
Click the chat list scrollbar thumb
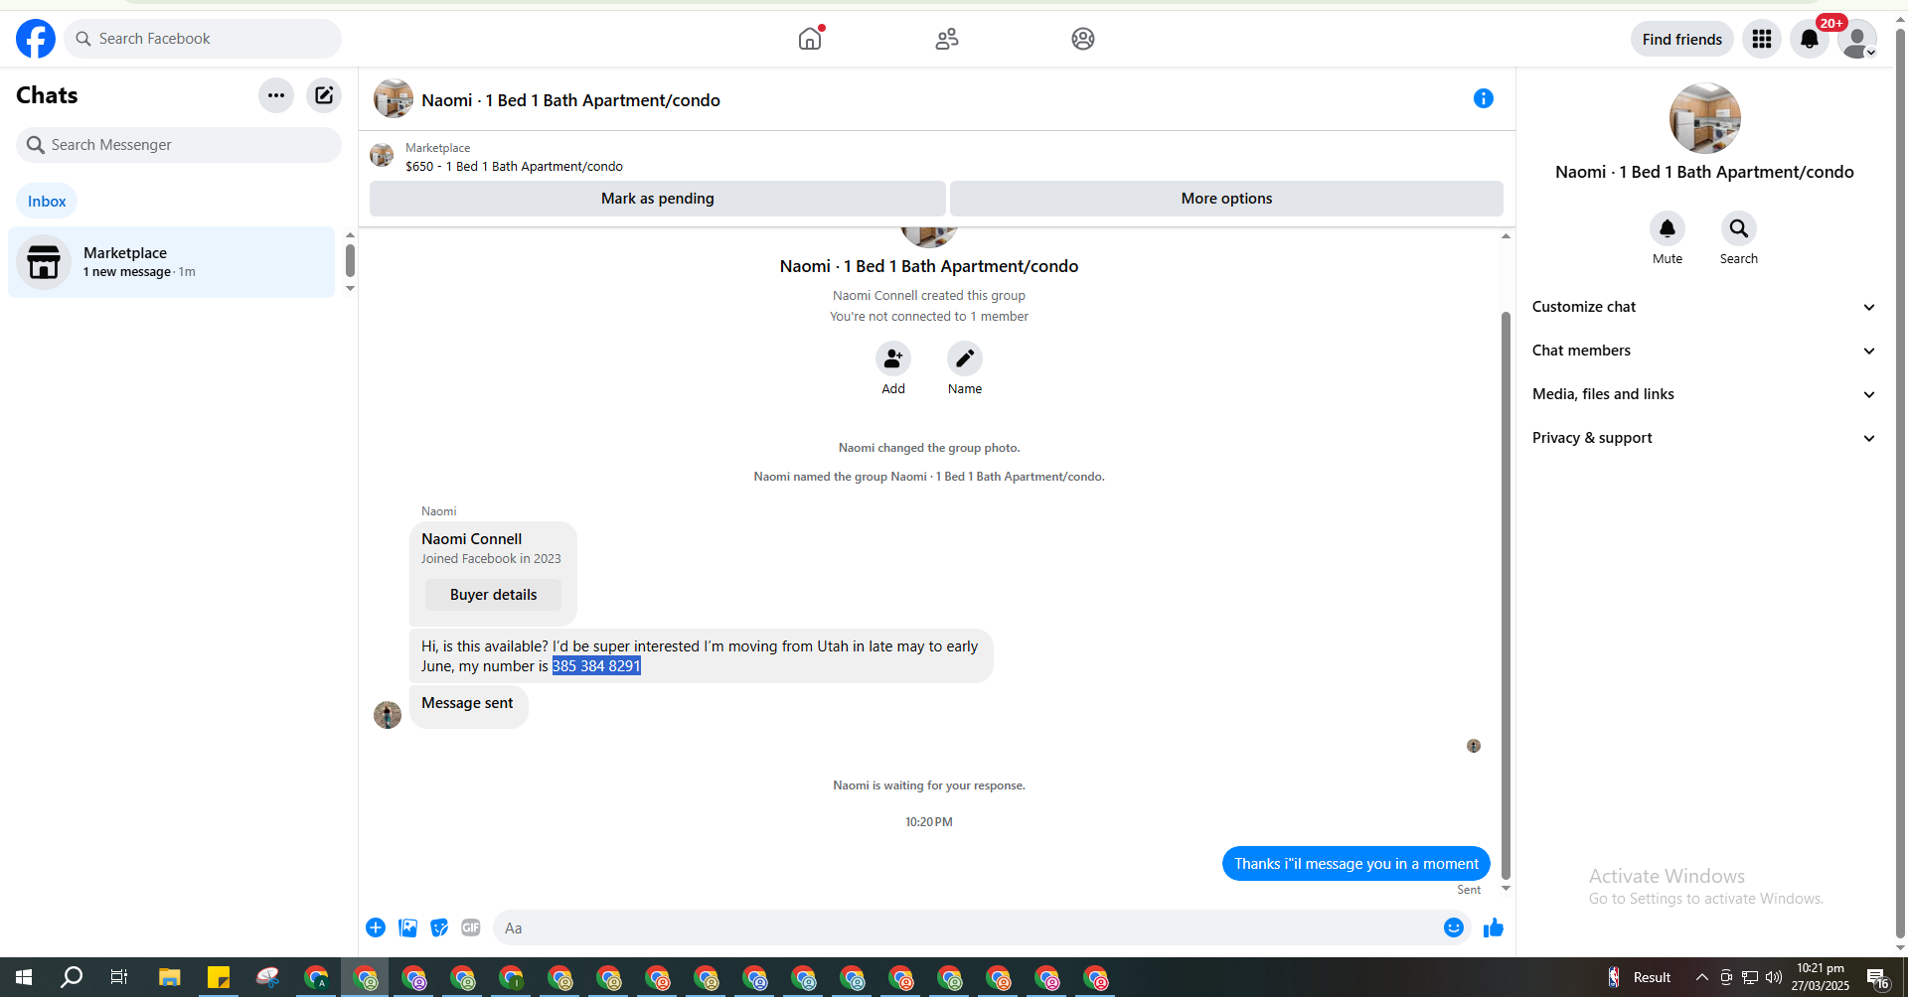pyautogui.click(x=350, y=261)
